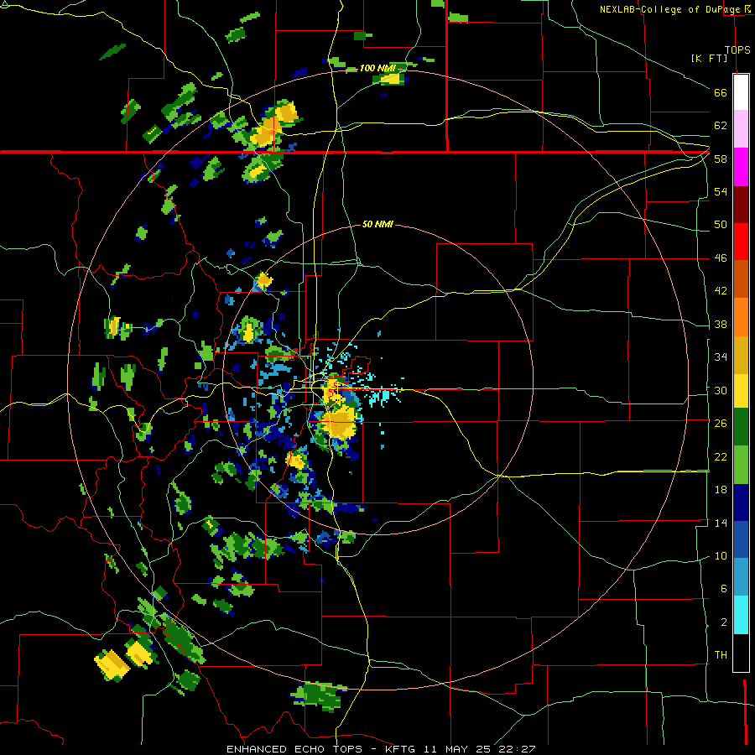Click the 22 legend value
The image size is (755, 755).
721,456
